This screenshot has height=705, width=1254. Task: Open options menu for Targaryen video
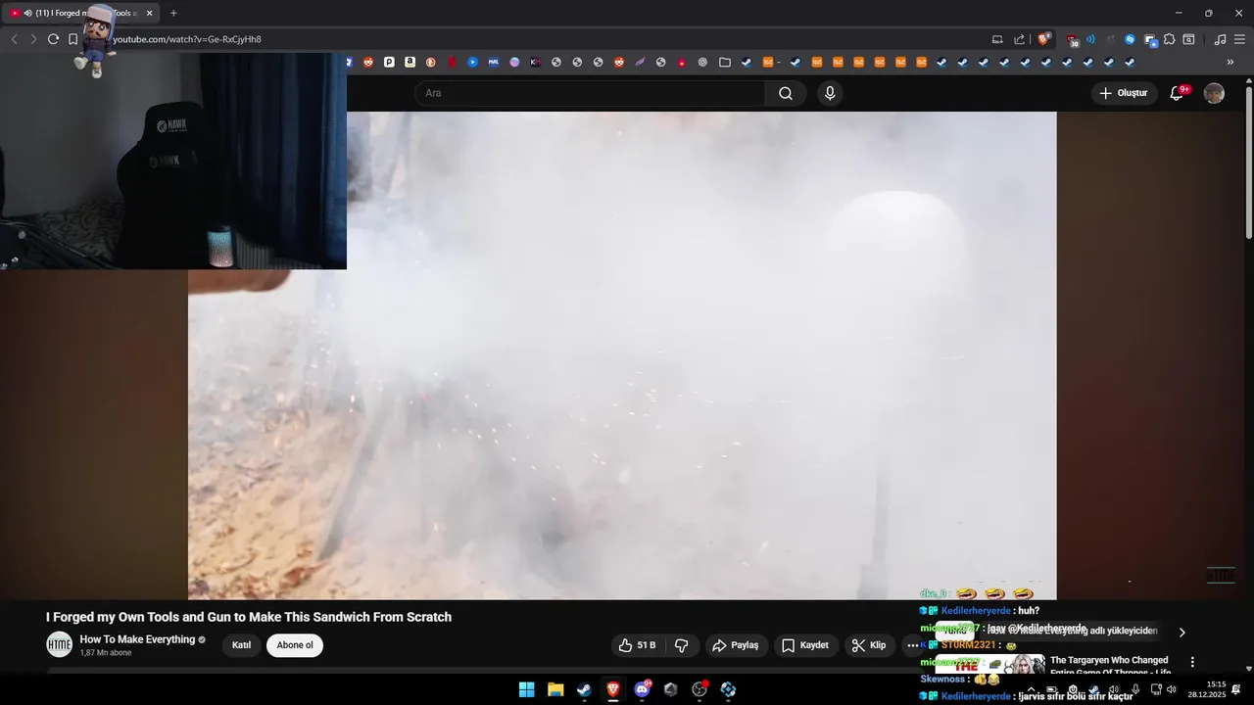point(1192,662)
